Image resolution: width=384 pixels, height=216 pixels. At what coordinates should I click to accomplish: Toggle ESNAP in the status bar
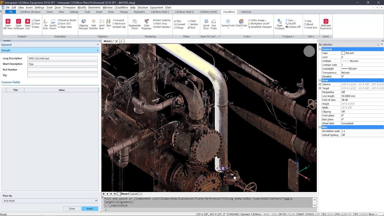click(300, 214)
